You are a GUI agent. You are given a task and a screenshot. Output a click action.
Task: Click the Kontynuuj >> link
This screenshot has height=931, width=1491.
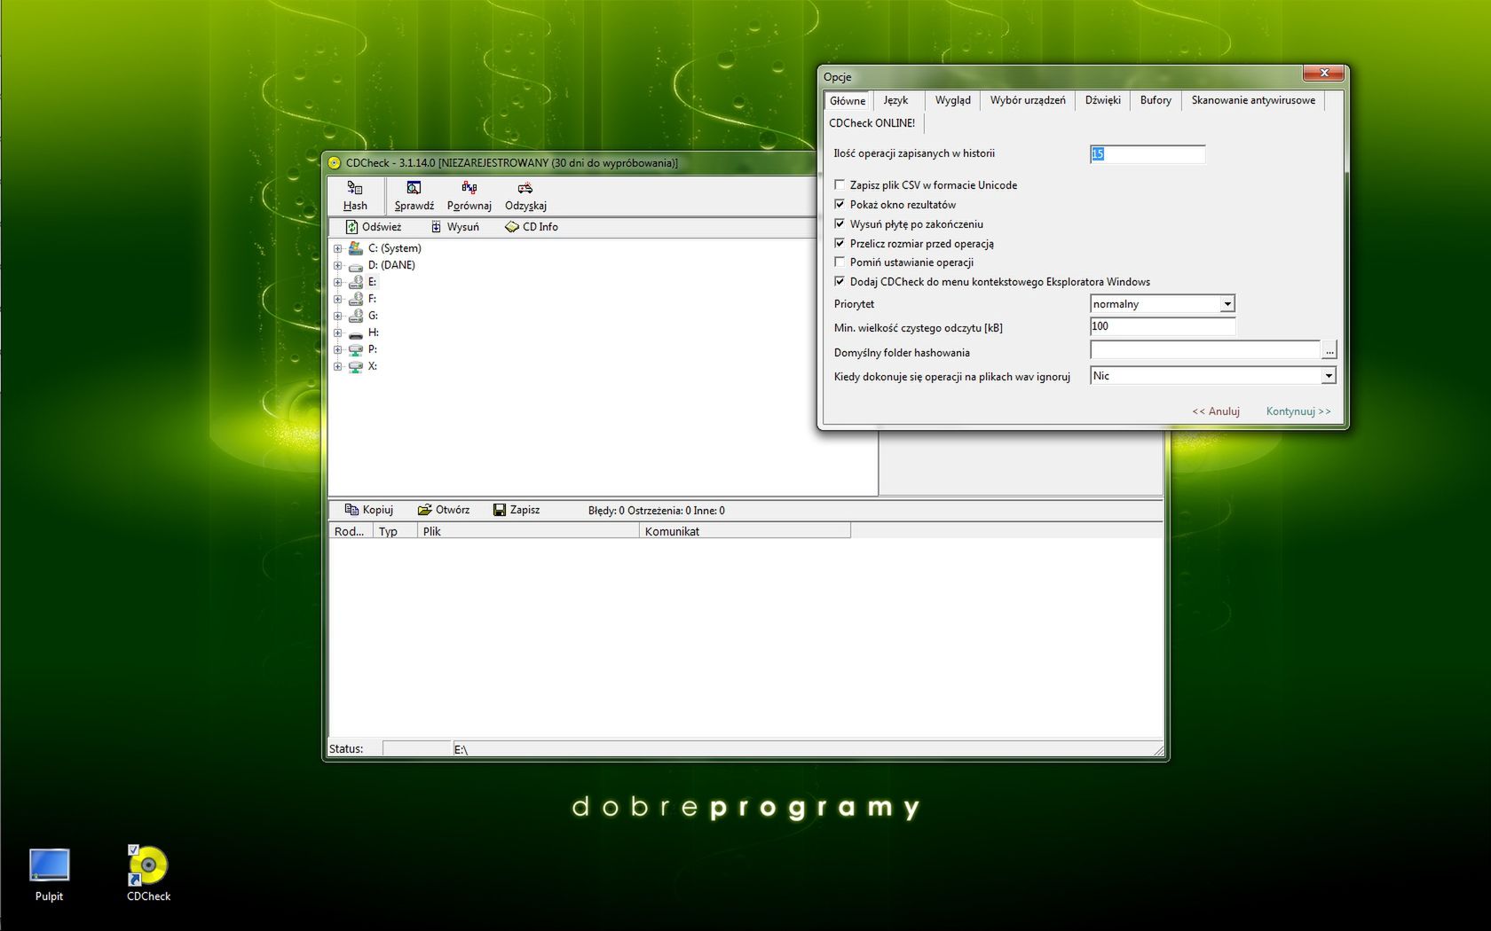click(x=1298, y=411)
